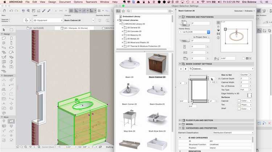Expand the 00 General 20 folder
272x152 pixels.
coord(123,28)
